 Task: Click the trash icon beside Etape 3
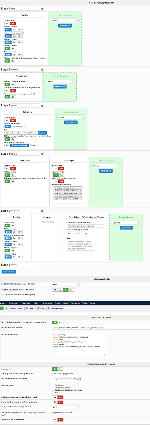pos(42,105)
